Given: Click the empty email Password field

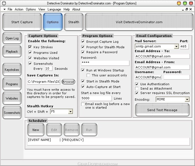Looking at the screenshot, I should 177,77.
